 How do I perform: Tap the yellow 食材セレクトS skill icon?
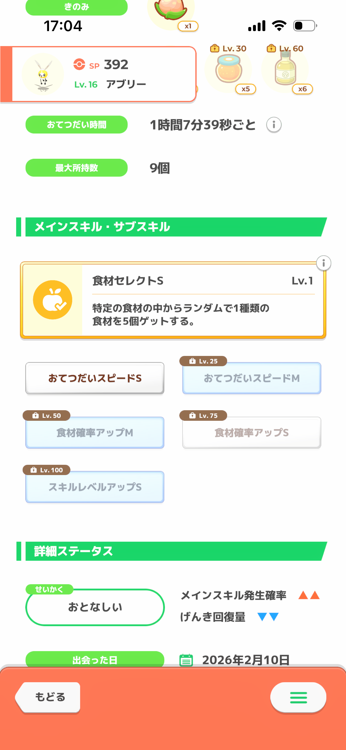click(x=53, y=300)
